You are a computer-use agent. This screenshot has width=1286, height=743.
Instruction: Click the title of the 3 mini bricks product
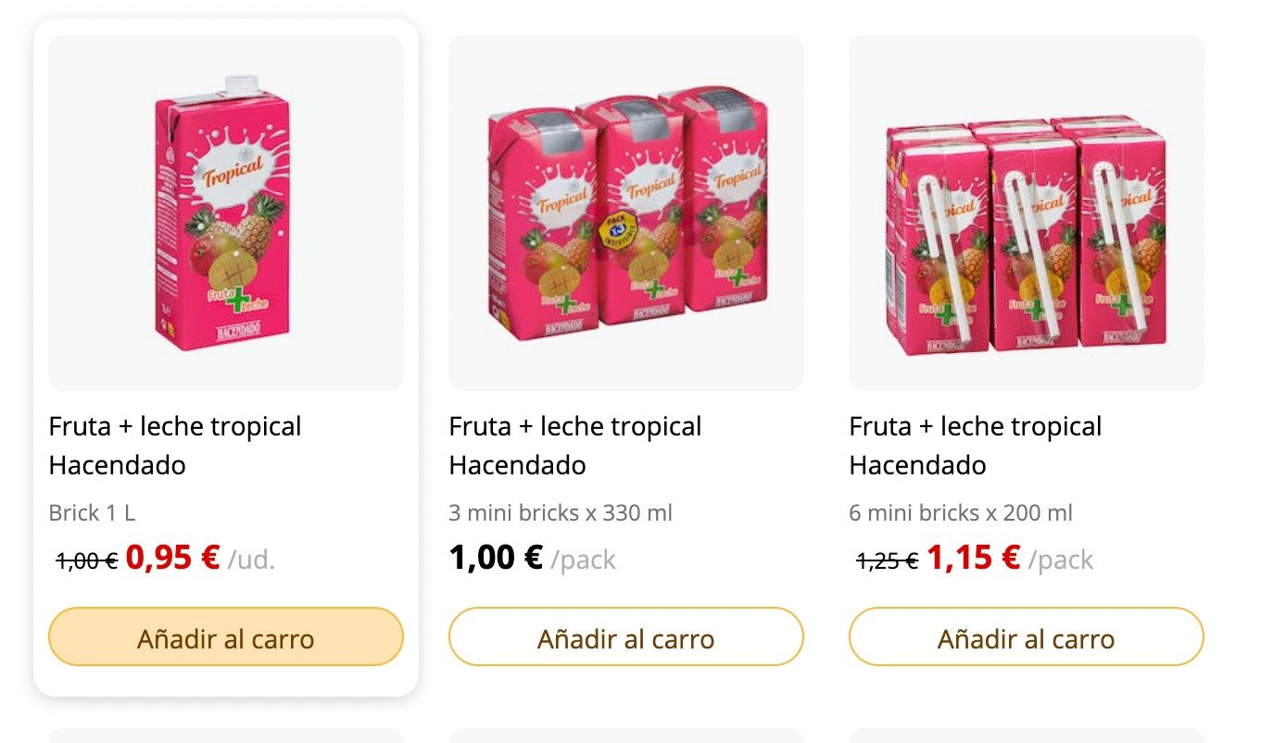575,446
